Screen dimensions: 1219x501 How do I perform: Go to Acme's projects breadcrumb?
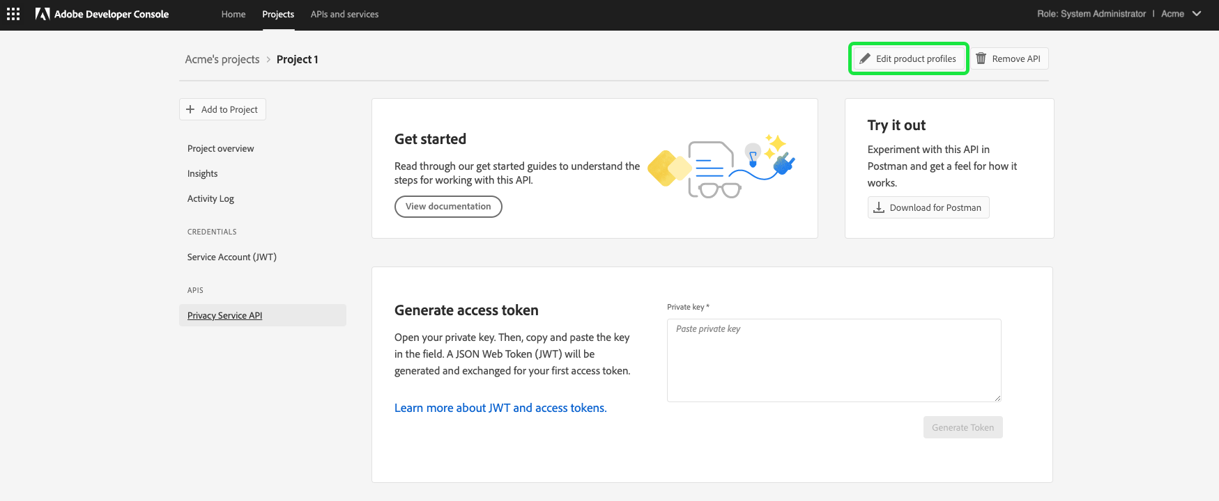coord(222,60)
